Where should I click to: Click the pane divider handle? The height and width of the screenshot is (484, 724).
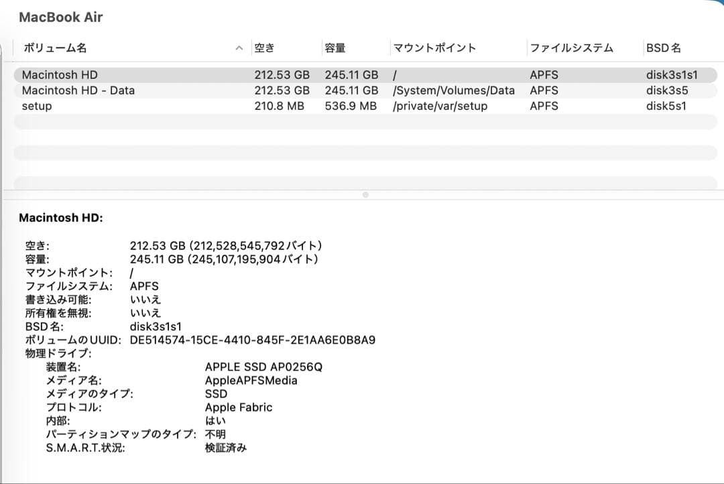click(365, 194)
